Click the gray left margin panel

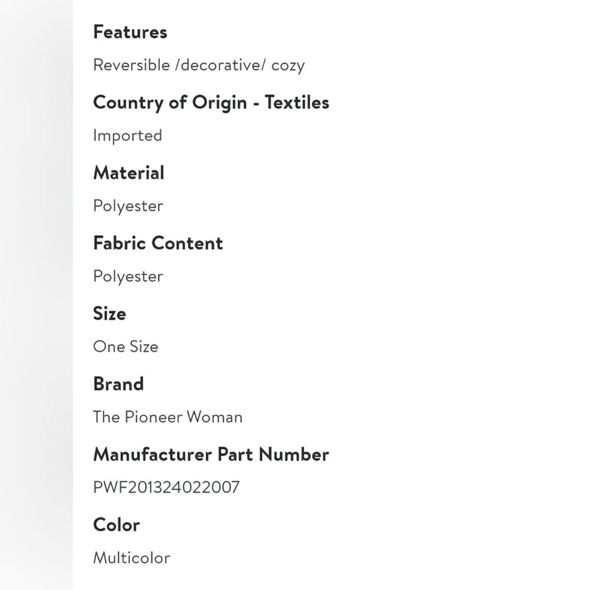point(37,295)
